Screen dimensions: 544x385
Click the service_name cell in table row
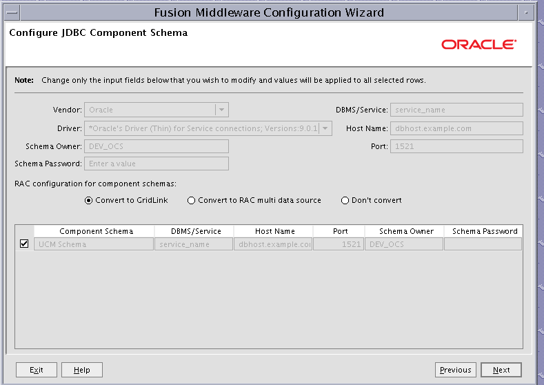(x=194, y=244)
